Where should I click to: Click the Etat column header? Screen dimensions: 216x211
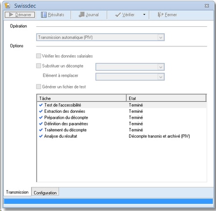coord(166,98)
